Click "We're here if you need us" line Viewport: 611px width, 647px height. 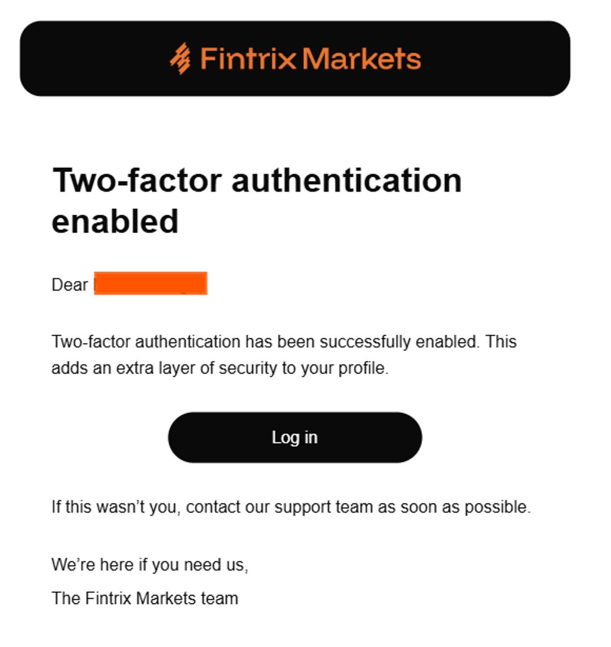tap(149, 565)
